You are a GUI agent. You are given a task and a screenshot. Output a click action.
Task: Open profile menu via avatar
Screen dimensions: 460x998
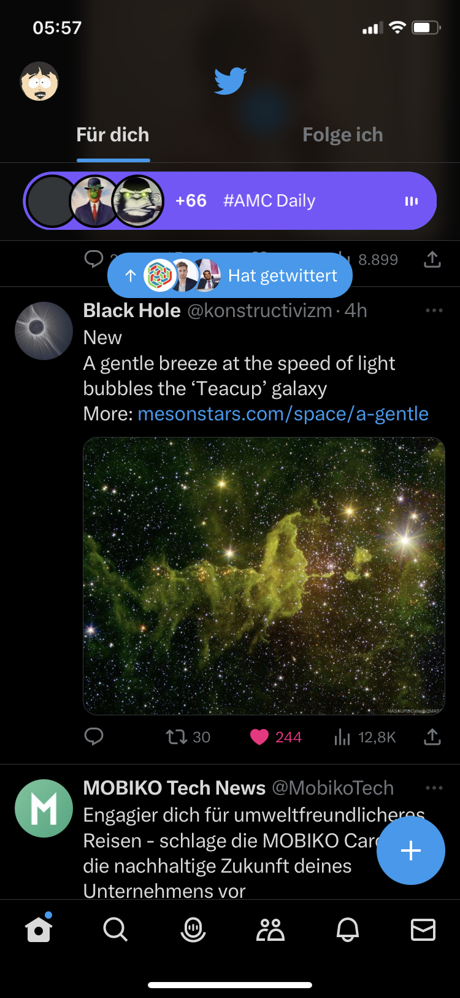pyautogui.click(x=39, y=81)
